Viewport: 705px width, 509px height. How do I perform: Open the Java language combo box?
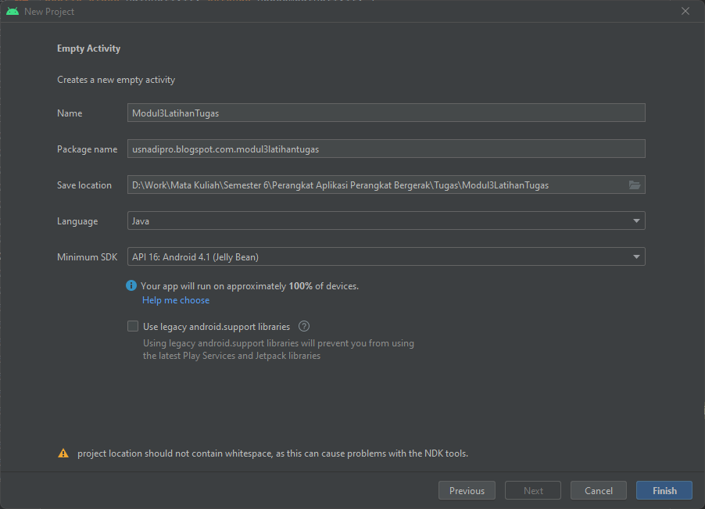pos(386,220)
